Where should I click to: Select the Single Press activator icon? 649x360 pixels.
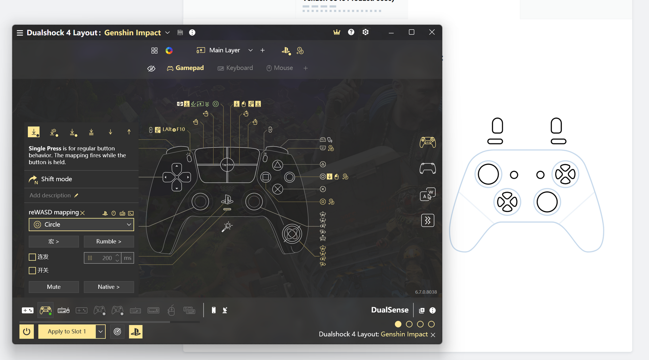(x=34, y=132)
